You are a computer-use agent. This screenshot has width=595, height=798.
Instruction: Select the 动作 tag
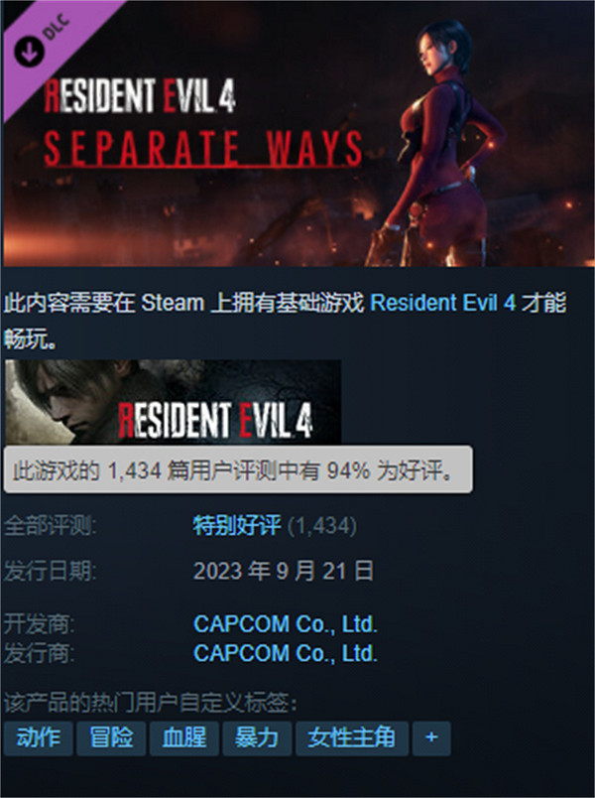pos(38,737)
